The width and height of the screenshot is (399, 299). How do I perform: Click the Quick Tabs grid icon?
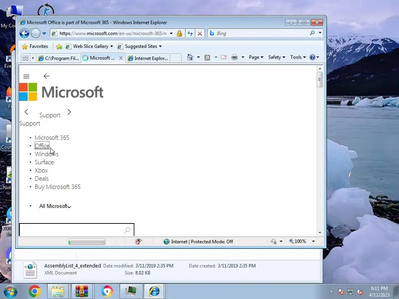coord(25,58)
